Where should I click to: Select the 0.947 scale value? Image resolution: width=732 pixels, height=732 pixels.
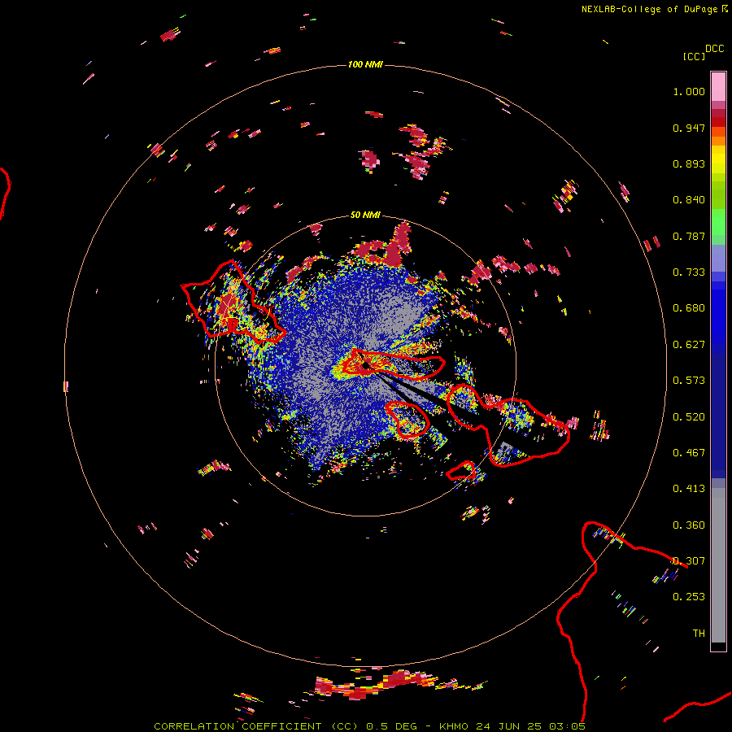point(689,128)
